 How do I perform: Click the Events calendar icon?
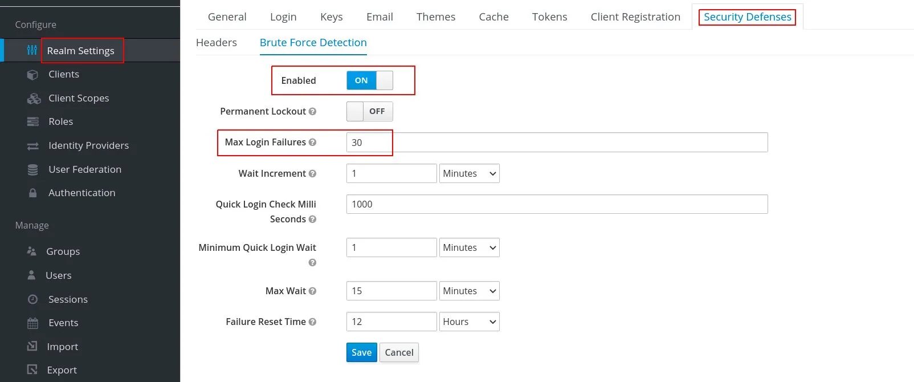33,323
